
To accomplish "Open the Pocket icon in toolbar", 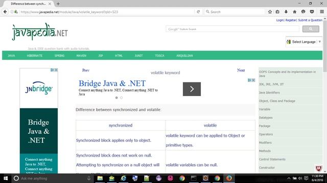I will (312, 12).
